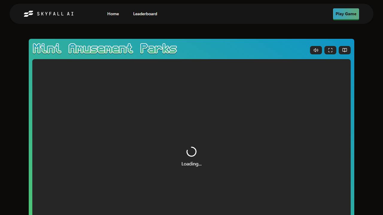The image size is (383, 215).
Task: Click the SKYFALL AI brand text
Action: pyautogui.click(x=55, y=14)
